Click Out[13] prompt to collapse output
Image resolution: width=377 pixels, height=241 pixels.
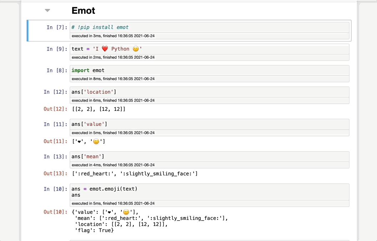pyautogui.click(x=55, y=173)
